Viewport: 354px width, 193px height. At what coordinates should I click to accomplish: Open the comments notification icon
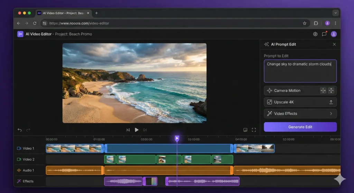[x=324, y=34]
